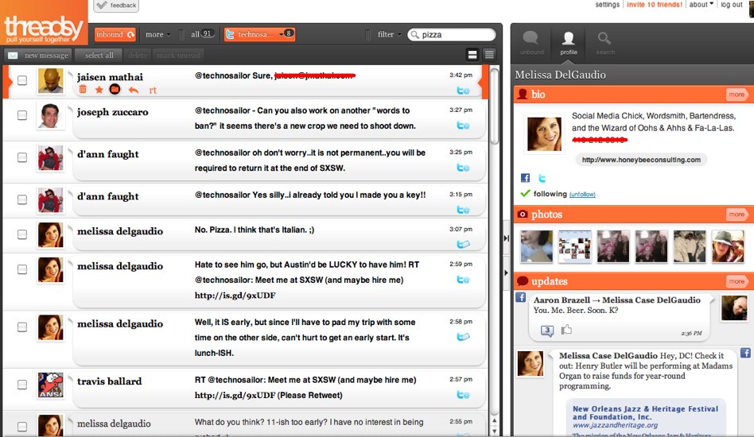The width and height of the screenshot is (754, 437).
Task: Click the Twitter icon on 3:42 pm message
Action: coord(463,91)
